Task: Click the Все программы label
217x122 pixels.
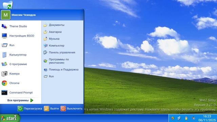Action: pos(18,100)
